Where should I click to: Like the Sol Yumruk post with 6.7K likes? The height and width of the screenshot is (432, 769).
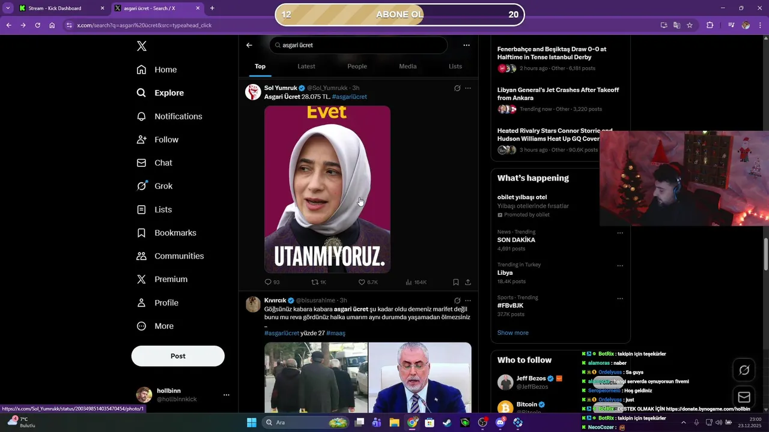pyautogui.click(x=368, y=282)
